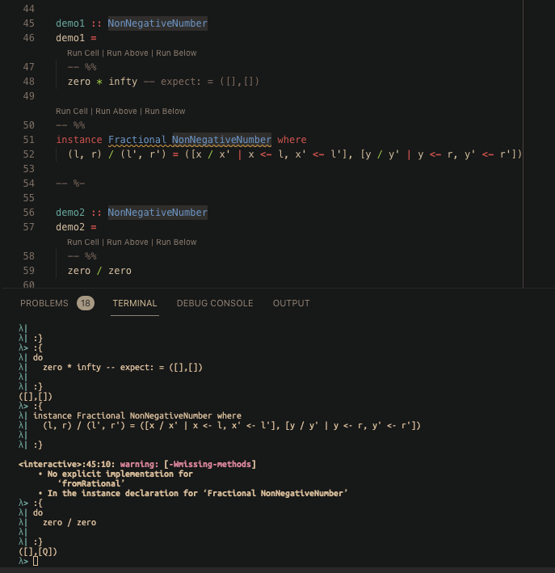Click 'In the instance declaration' terminal line
The height and width of the screenshot is (573, 555).
(197, 493)
